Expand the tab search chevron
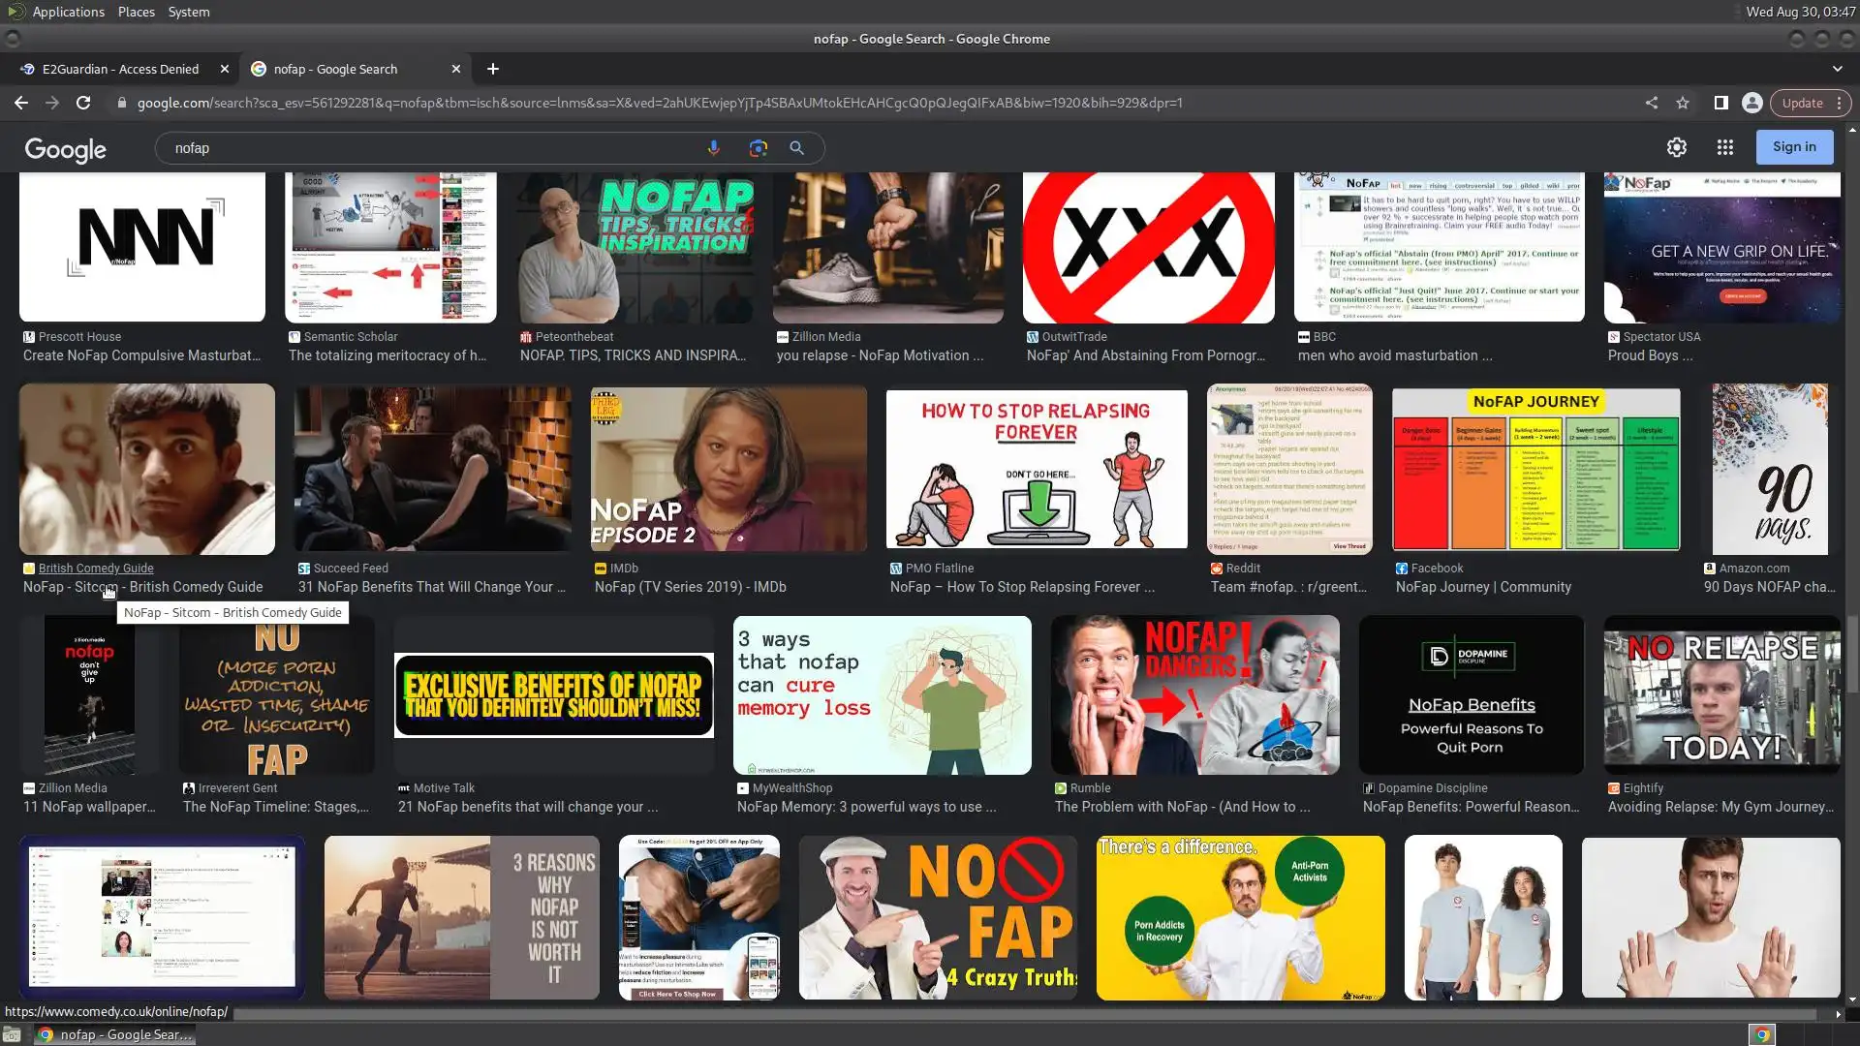 click(x=1837, y=69)
